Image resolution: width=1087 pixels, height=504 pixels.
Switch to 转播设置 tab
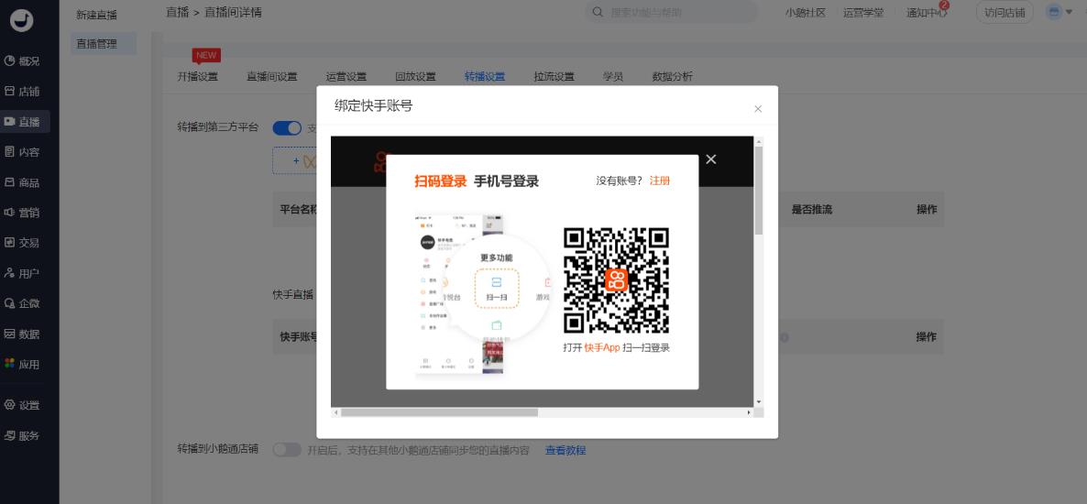click(485, 77)
